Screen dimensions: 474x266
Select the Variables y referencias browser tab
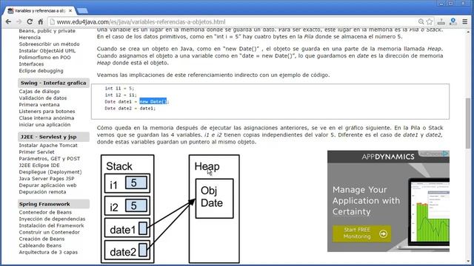click(x=39, y=10)
